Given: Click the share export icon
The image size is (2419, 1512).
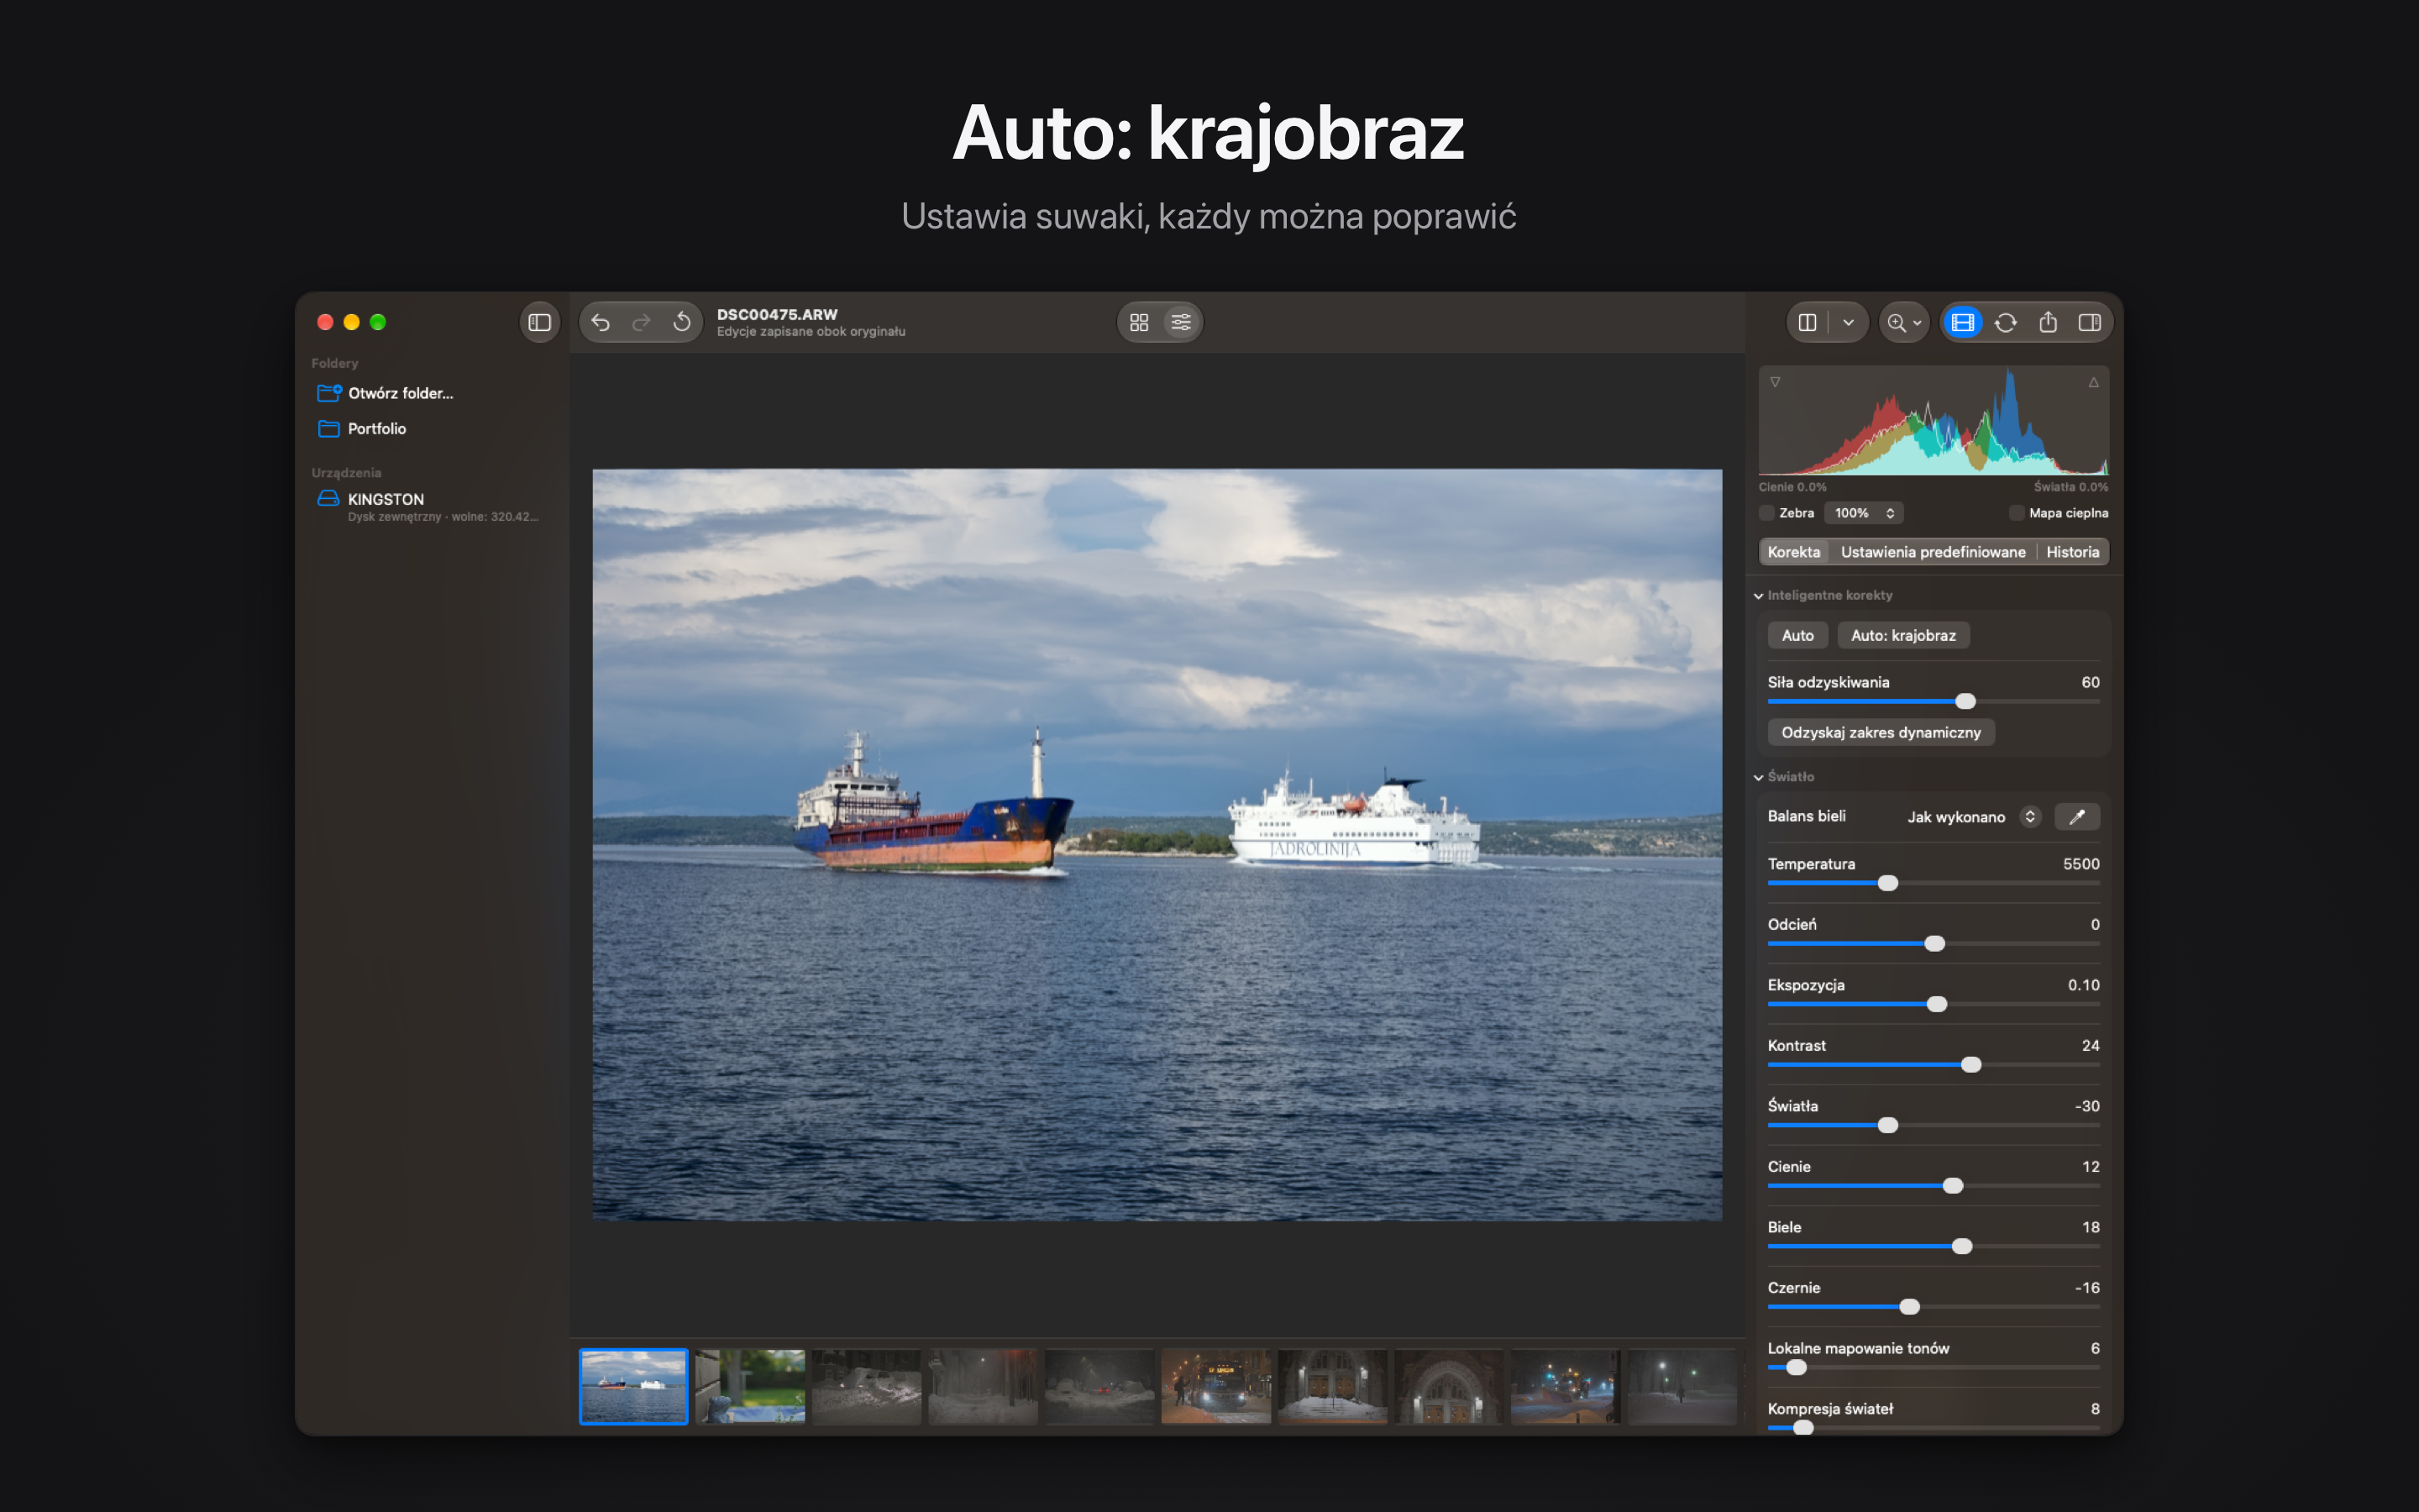Looking at the screenshot, I should tap(2047, 322).
